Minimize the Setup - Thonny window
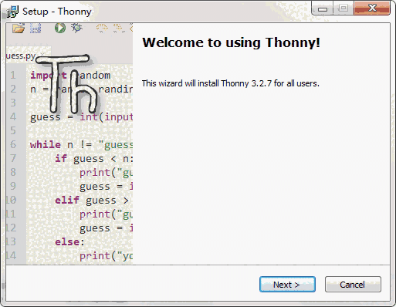 pyautogui.click(x=323, y=8)
